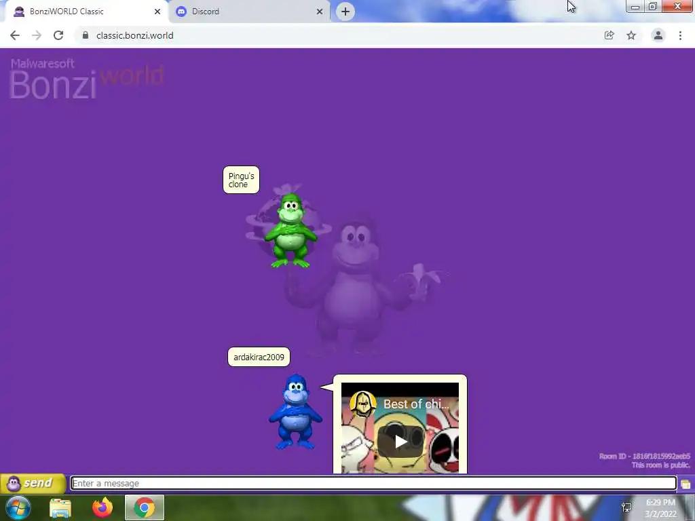Select Chrome on the taskbar

pyautogui.click(x=145, y=507)
